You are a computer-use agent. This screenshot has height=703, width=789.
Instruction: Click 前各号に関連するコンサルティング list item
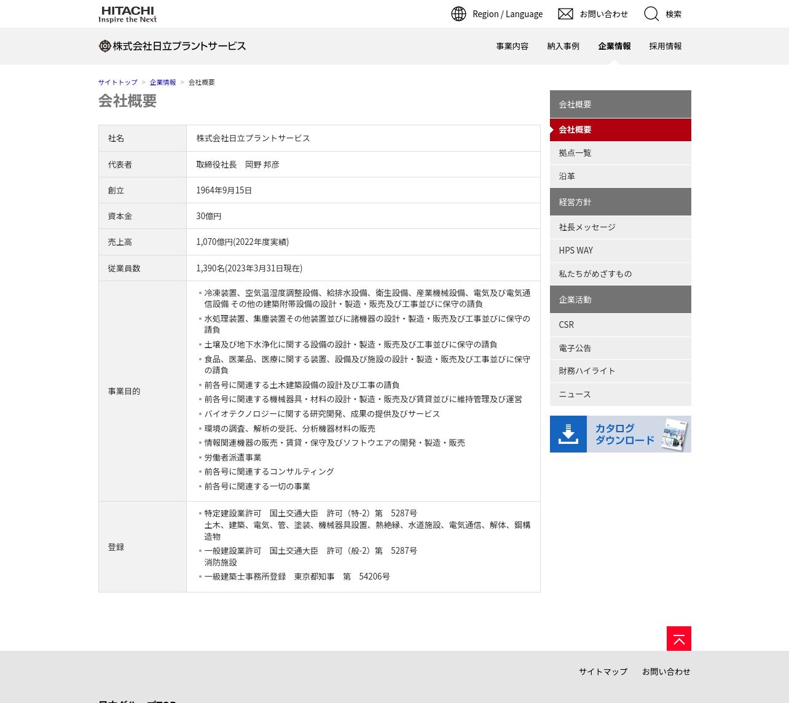click(x=269, y=472)
